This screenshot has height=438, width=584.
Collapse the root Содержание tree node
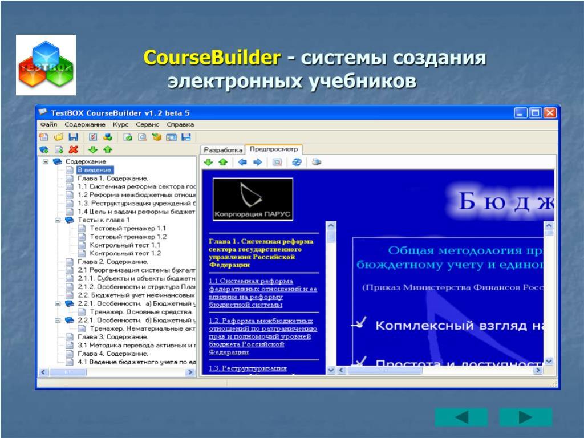[46, 161]
